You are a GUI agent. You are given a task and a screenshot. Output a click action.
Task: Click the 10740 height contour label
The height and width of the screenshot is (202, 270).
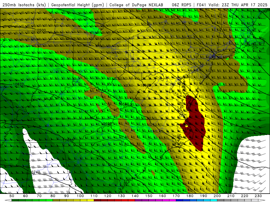tap(35, 172)
